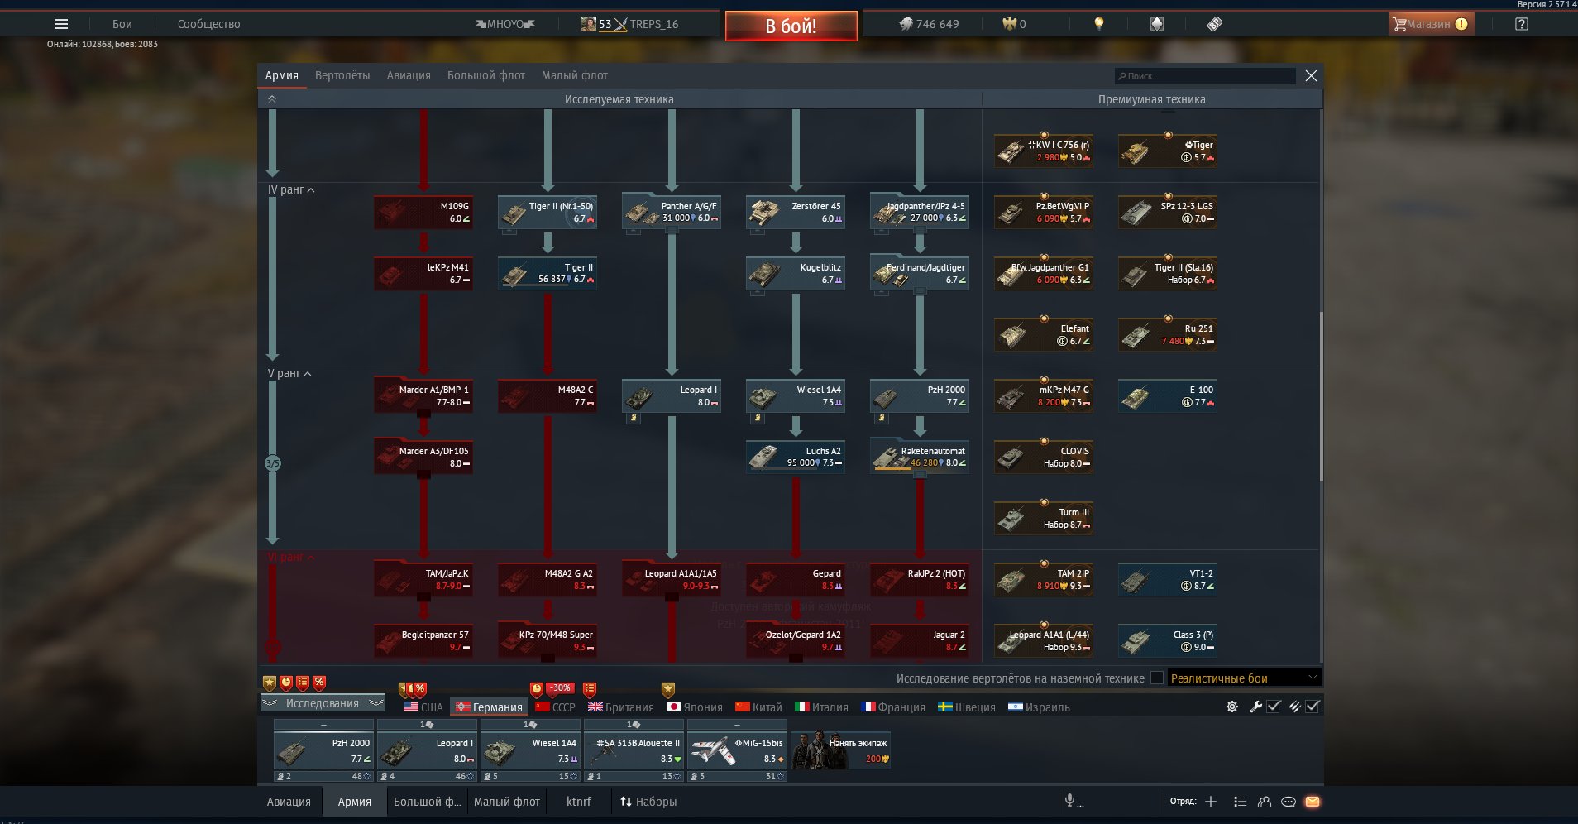Screen dimensions: 1578x824
Task: Collapse the IV ранг section
Action: (291, 190)
